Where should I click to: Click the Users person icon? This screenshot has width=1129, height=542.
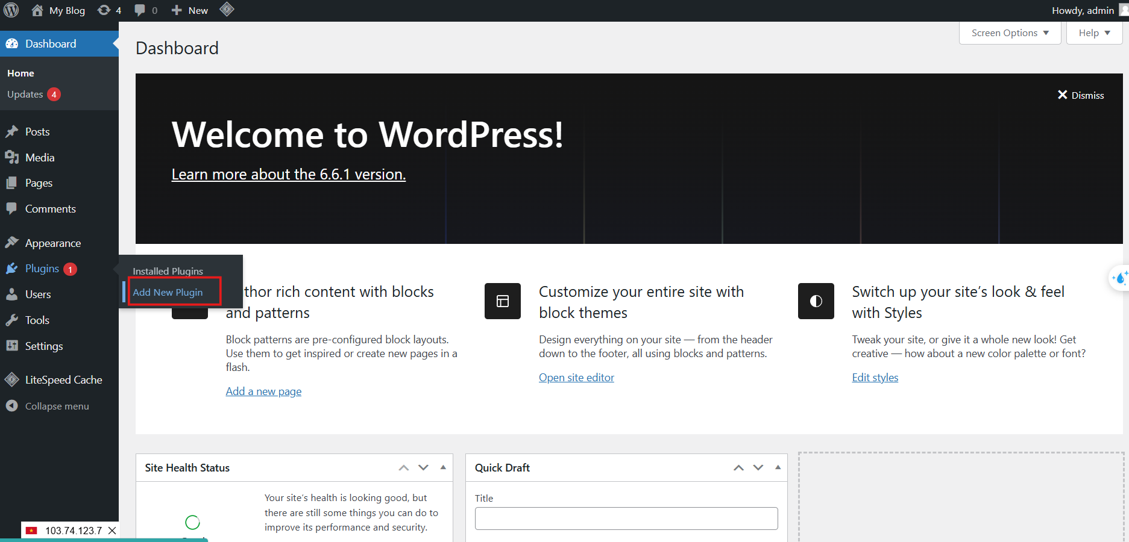12,294
